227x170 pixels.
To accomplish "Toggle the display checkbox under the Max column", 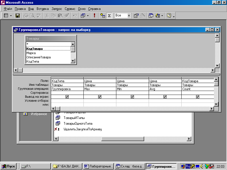I will click(100, 97).
